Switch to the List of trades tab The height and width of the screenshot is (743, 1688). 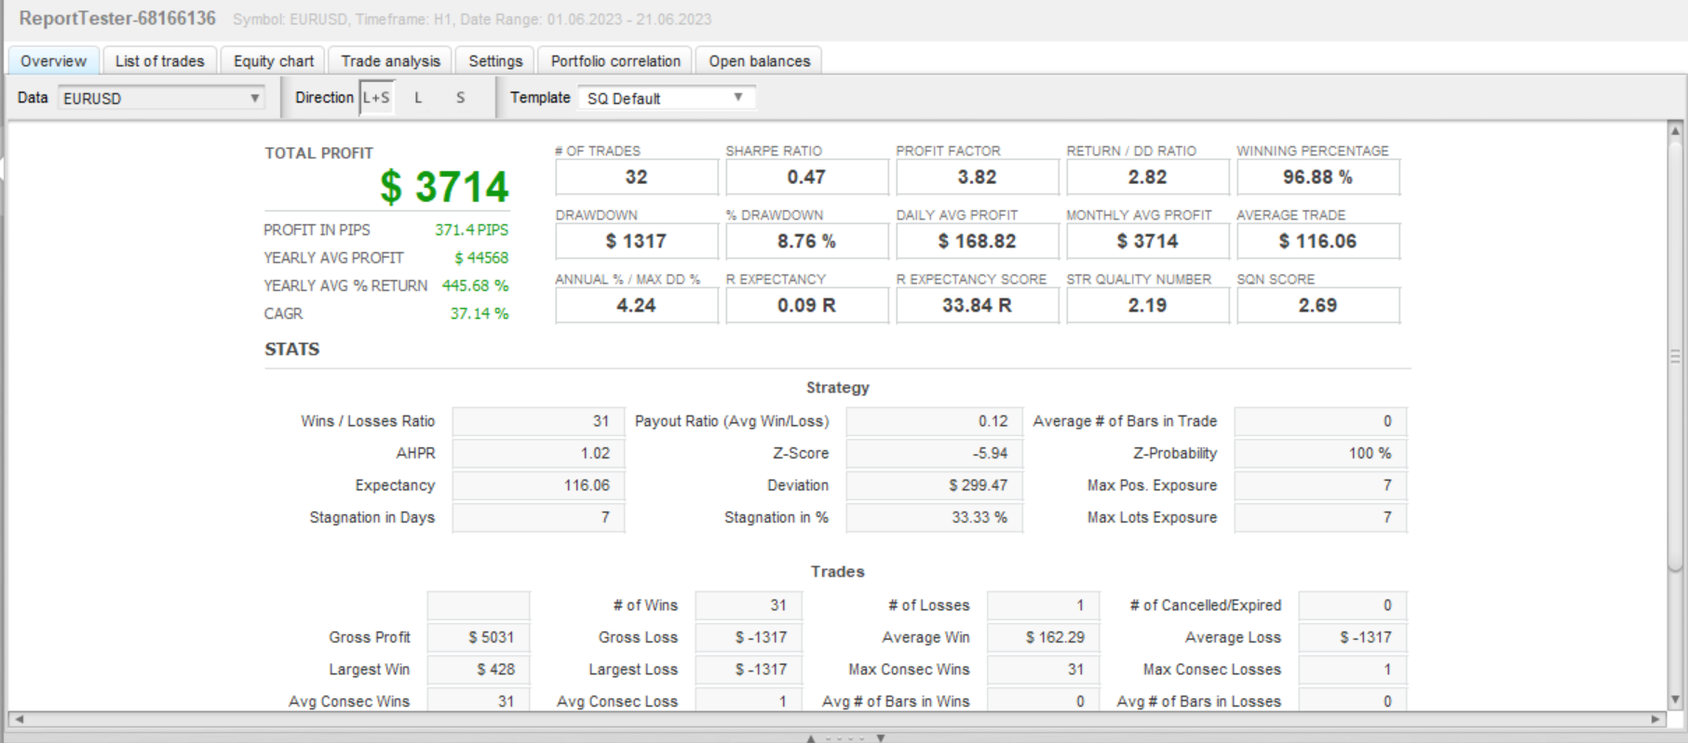(x=159, y=60)
